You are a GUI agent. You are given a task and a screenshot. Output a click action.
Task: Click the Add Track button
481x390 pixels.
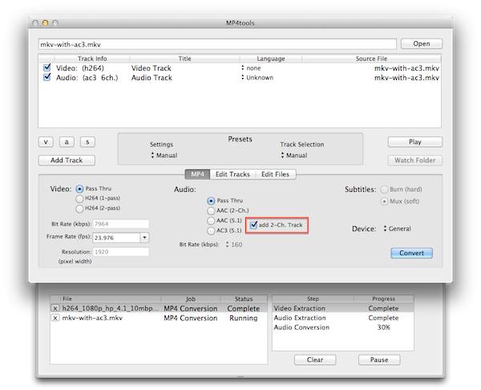(x=67, y=160)
